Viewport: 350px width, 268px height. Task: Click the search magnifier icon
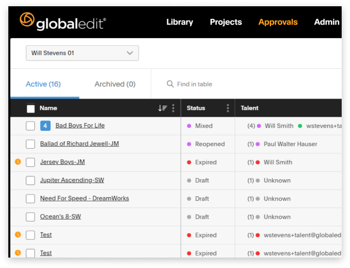tap(170, 84)
